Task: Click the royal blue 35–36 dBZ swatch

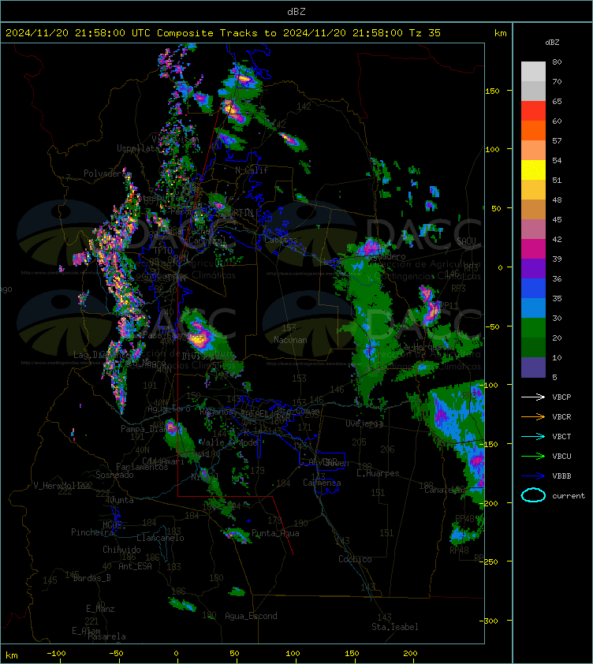Action: coord(533,288)
